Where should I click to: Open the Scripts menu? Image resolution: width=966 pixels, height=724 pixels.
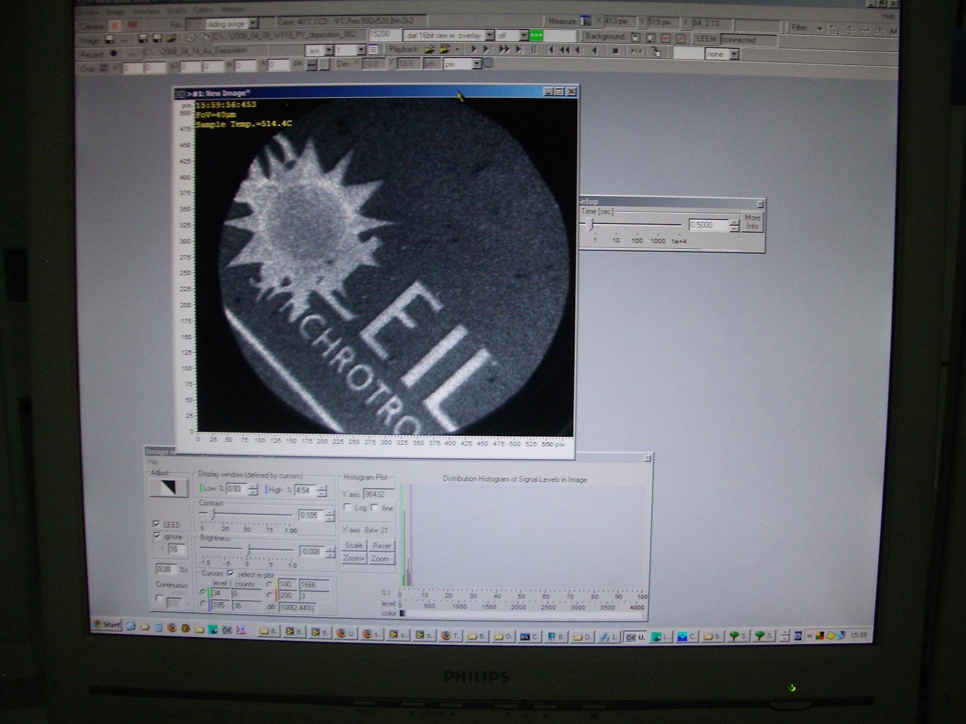(176, 11)
